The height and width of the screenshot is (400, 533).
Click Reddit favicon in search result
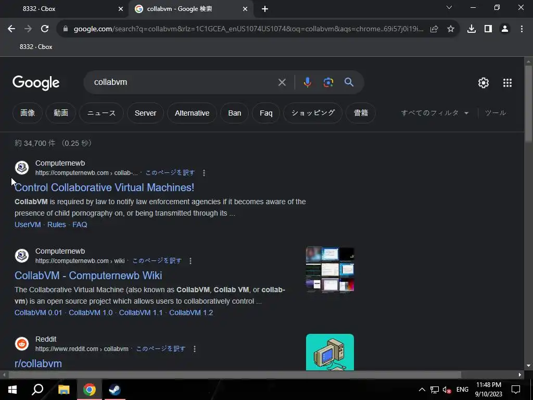pos(22,344)
